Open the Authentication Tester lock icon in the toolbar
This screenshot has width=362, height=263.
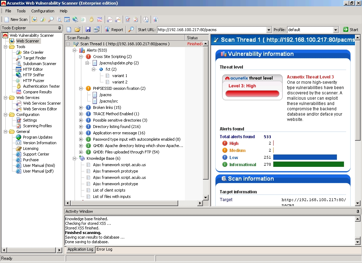pos(92,19)
